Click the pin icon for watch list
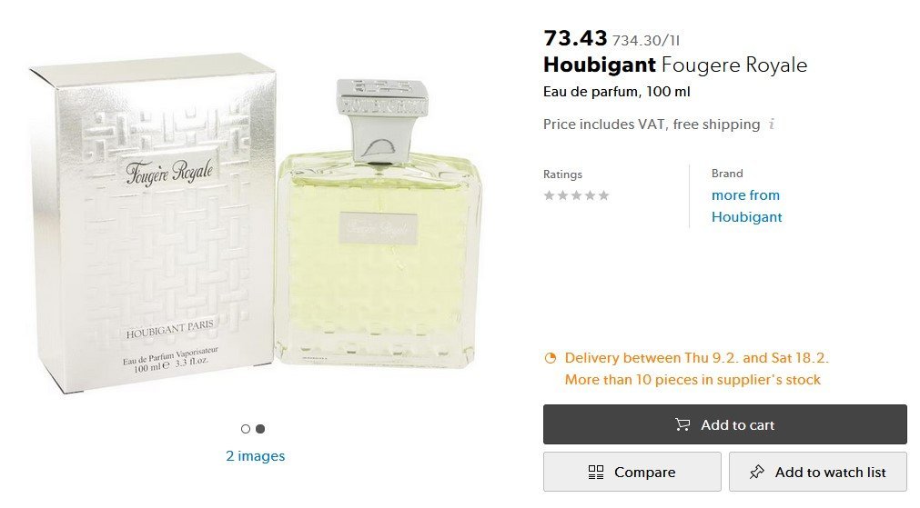Viewport: 920px width, 508px height. coord(756,472)
